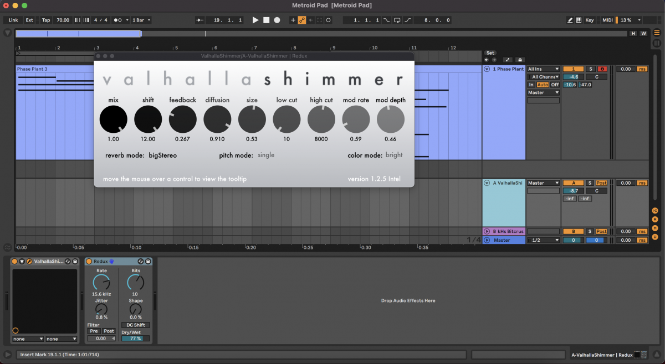Click the W optimize width button

point(643,33)
